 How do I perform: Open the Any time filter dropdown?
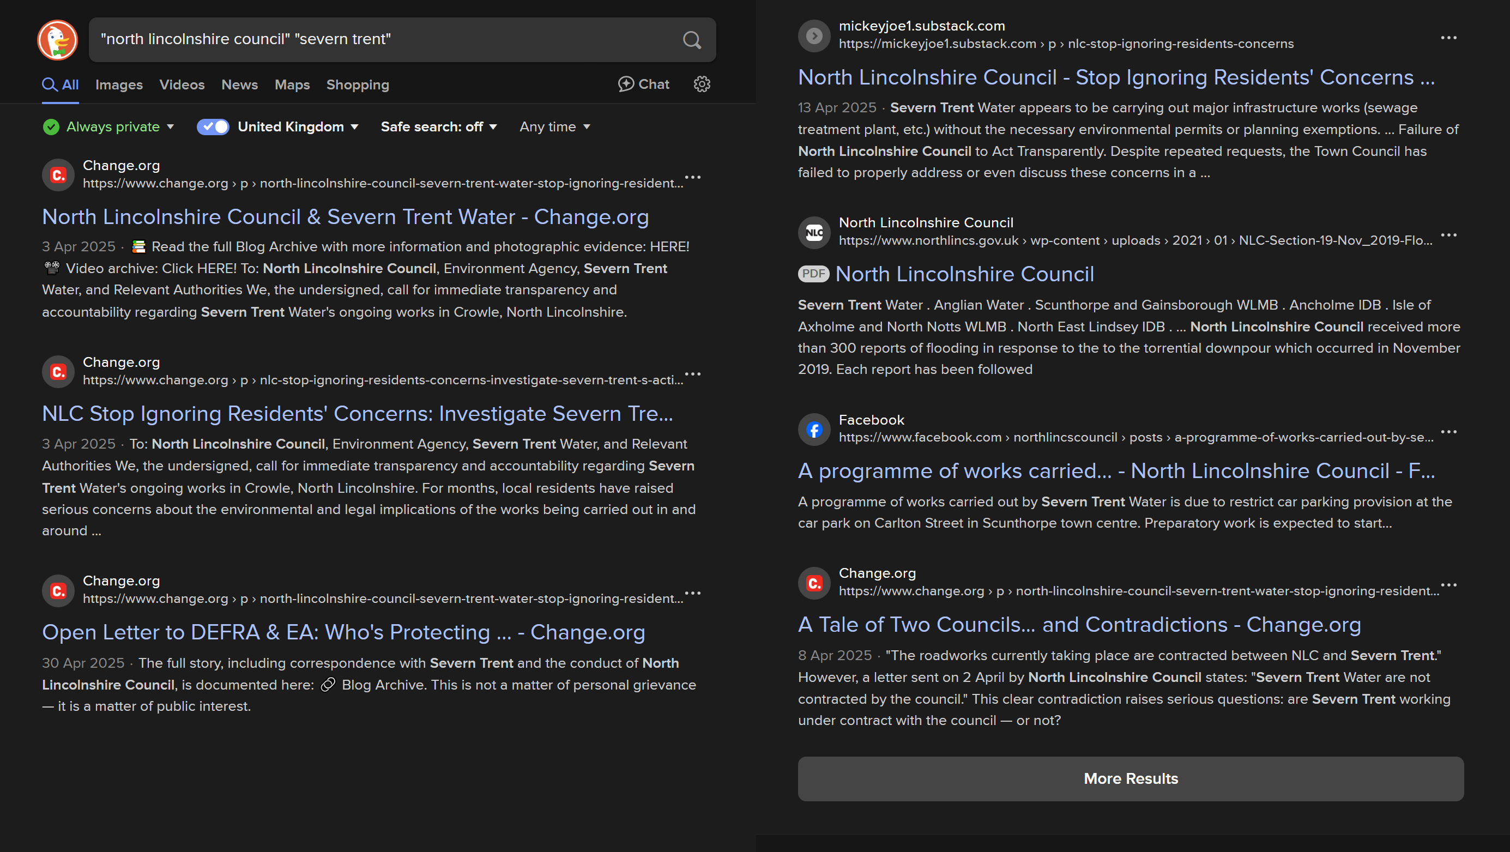point(554,126)
